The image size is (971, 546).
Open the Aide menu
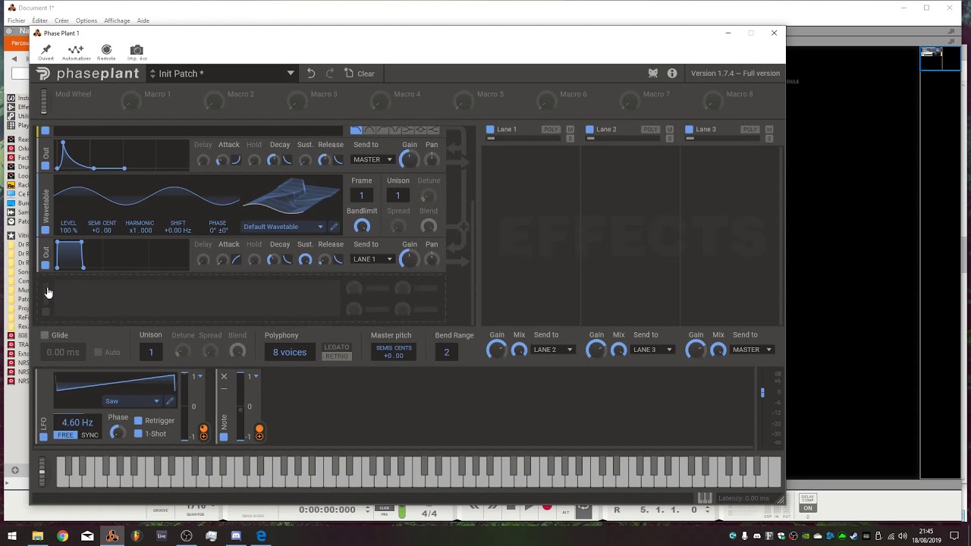click(143, 20)
